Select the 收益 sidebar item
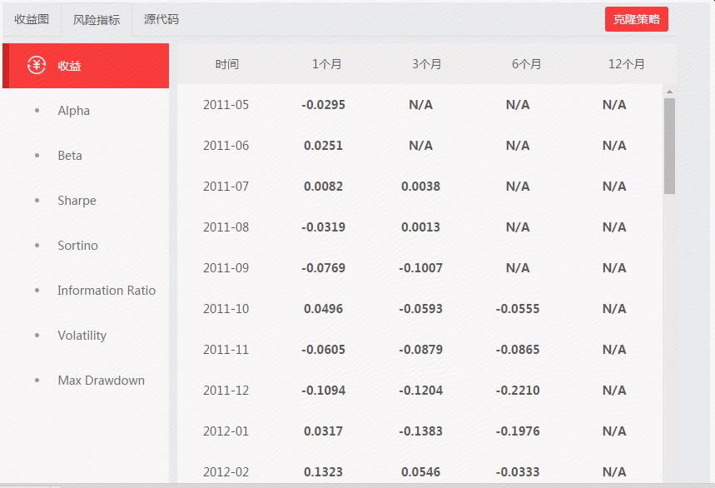715x488 pixels. [86, 66]
